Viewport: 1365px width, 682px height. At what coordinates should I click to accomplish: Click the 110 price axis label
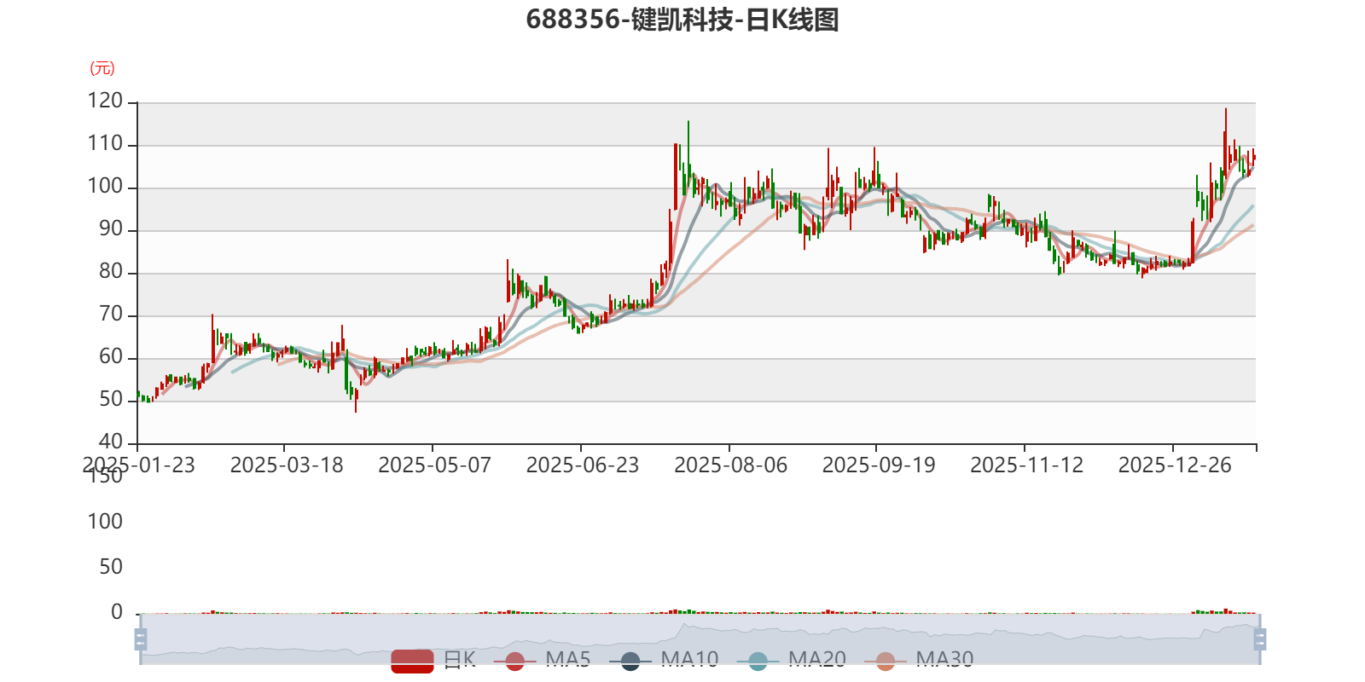click(x=105, y=144)
